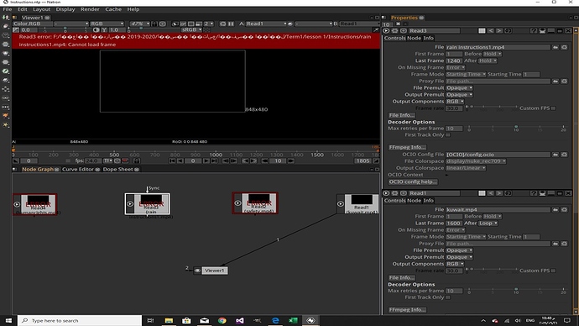The image size is (579, 326).
Task: Open the Node tab in Read3 panel
Action: pos(414,38)
